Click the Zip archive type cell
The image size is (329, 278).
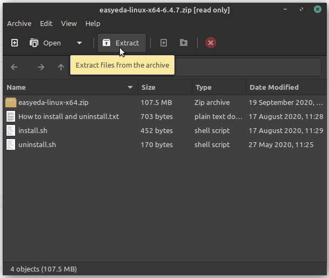click(x=212, y=103)
